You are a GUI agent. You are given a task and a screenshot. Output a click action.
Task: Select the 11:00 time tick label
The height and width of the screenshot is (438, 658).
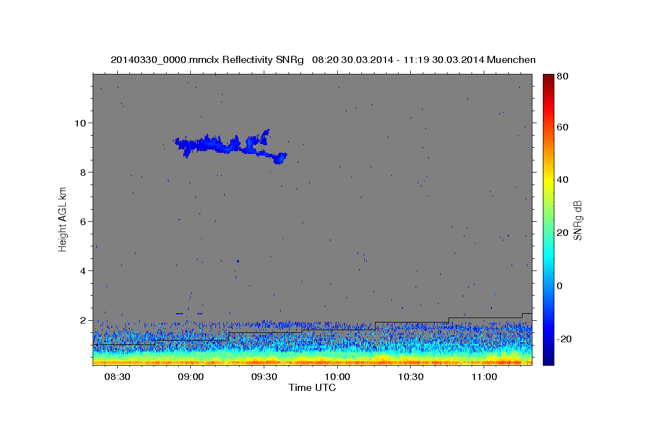pyautogui.click(x=485, y=377)
